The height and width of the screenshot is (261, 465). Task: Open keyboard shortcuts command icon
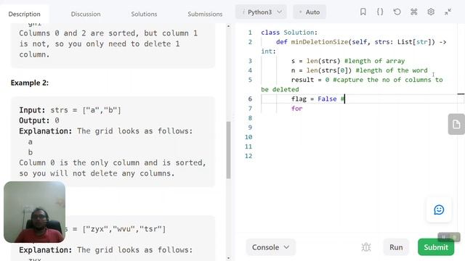(414, 12)
